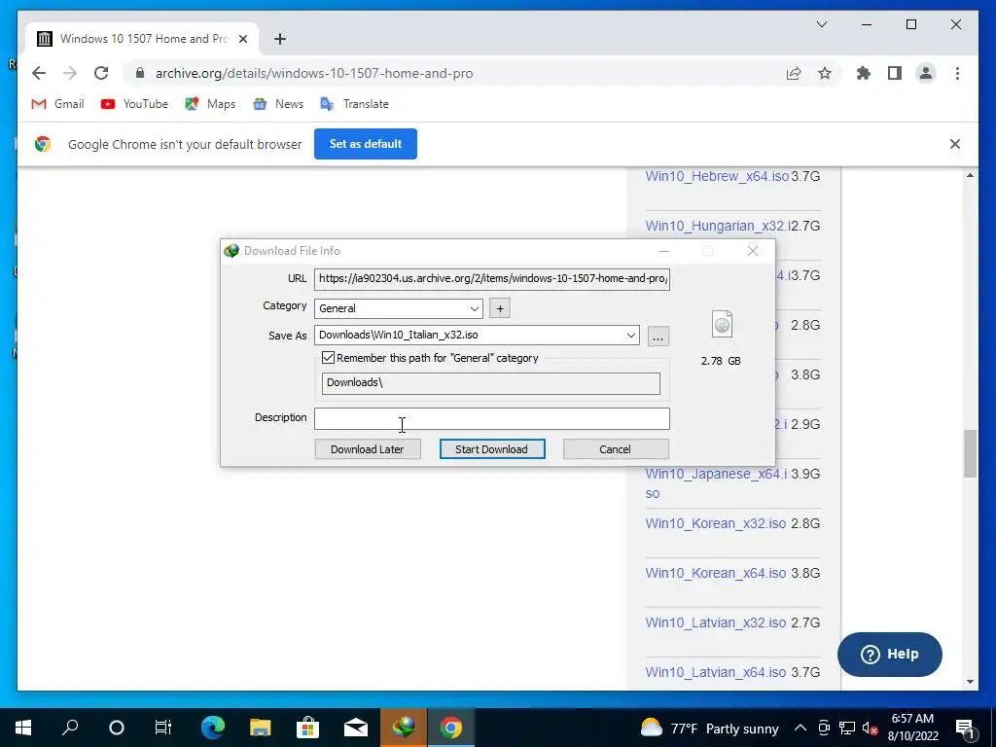
Task: Open Win10_Korean_x32.iso link
Action: (716, 523)
